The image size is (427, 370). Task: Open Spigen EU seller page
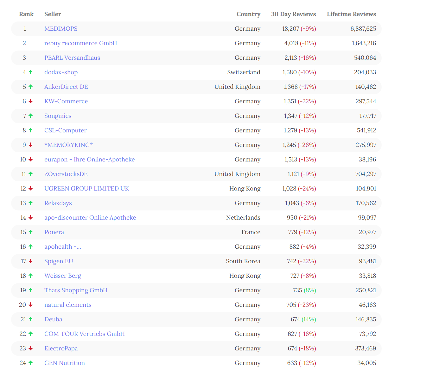point(59,261)
